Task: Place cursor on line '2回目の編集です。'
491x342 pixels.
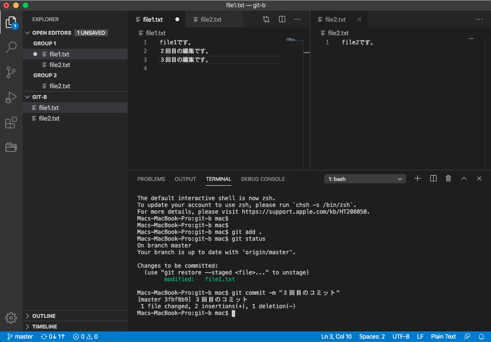Action: [x=184, y=51]
